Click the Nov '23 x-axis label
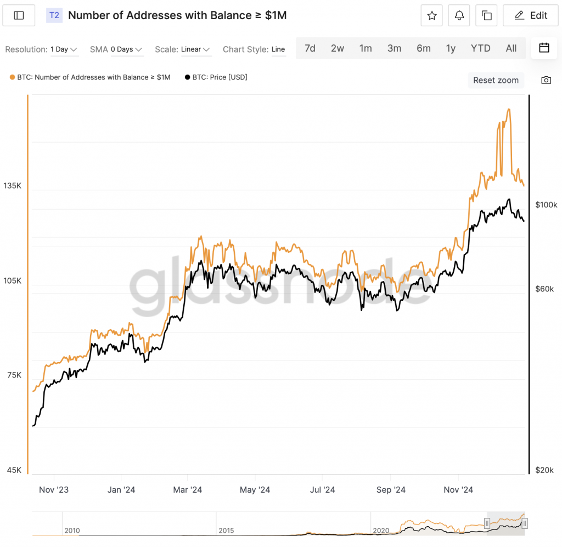The width and height of the screenshot is (562, 547). coord(54,490)
